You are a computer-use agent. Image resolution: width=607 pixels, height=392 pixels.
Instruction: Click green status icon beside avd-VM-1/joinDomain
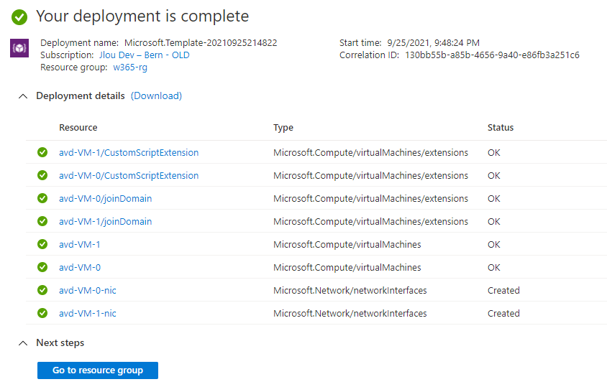point(42,221)
